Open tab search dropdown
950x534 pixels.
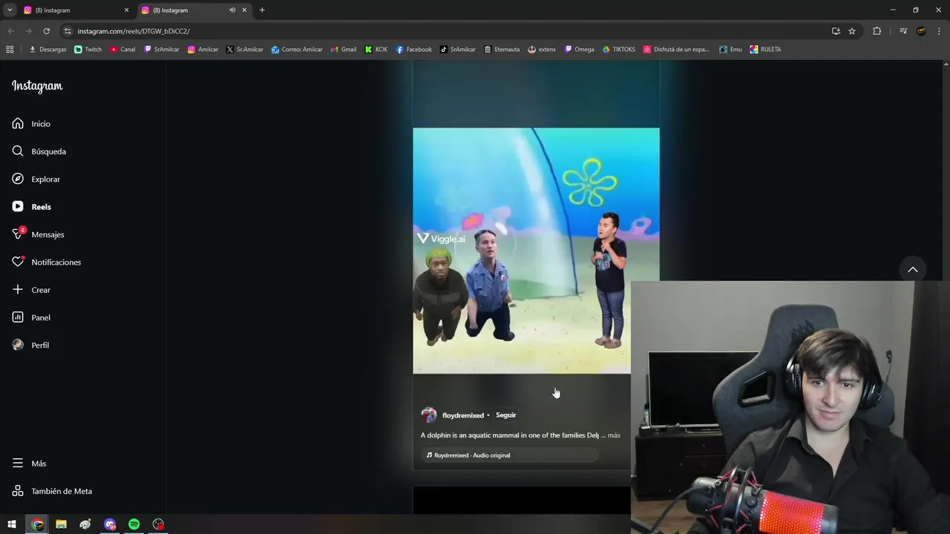pos(10,10)
